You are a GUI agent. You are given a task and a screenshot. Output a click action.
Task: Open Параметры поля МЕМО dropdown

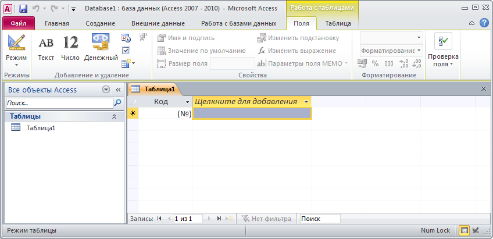pyautogui.click(x=346, y=63)
